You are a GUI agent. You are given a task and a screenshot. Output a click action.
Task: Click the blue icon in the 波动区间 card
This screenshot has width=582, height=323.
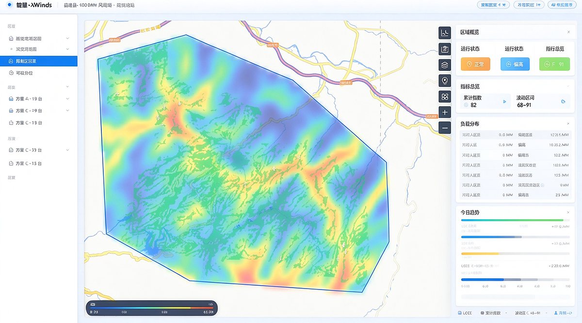[563, 101]
